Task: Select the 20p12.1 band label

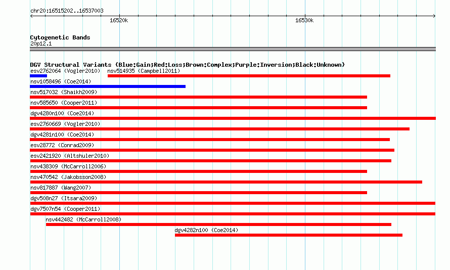Action: (x=41, y=43)
